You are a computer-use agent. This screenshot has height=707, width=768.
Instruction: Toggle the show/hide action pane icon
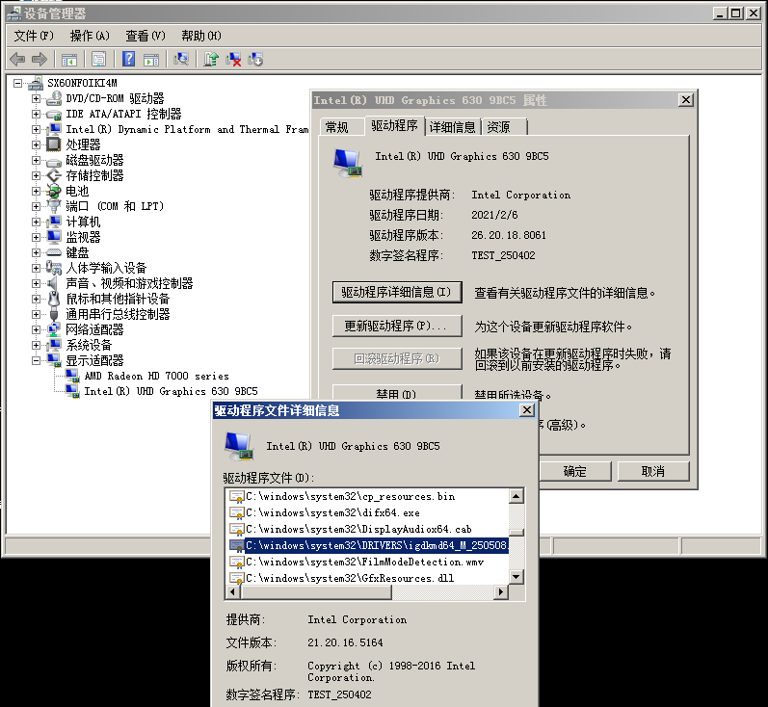click(151, 60)
